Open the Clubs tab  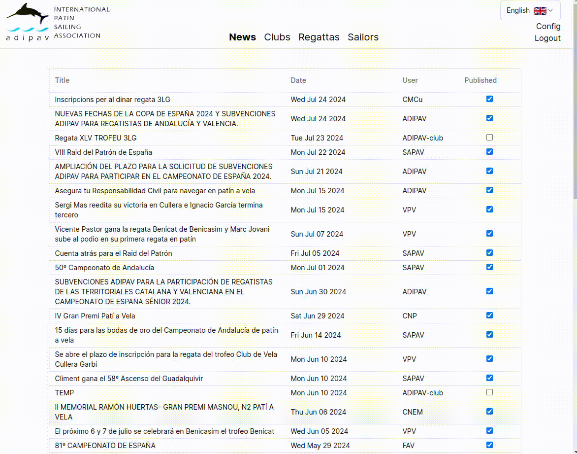pyautogui.click(x=277, y=37)
